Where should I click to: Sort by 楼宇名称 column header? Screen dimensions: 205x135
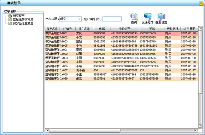52,29
